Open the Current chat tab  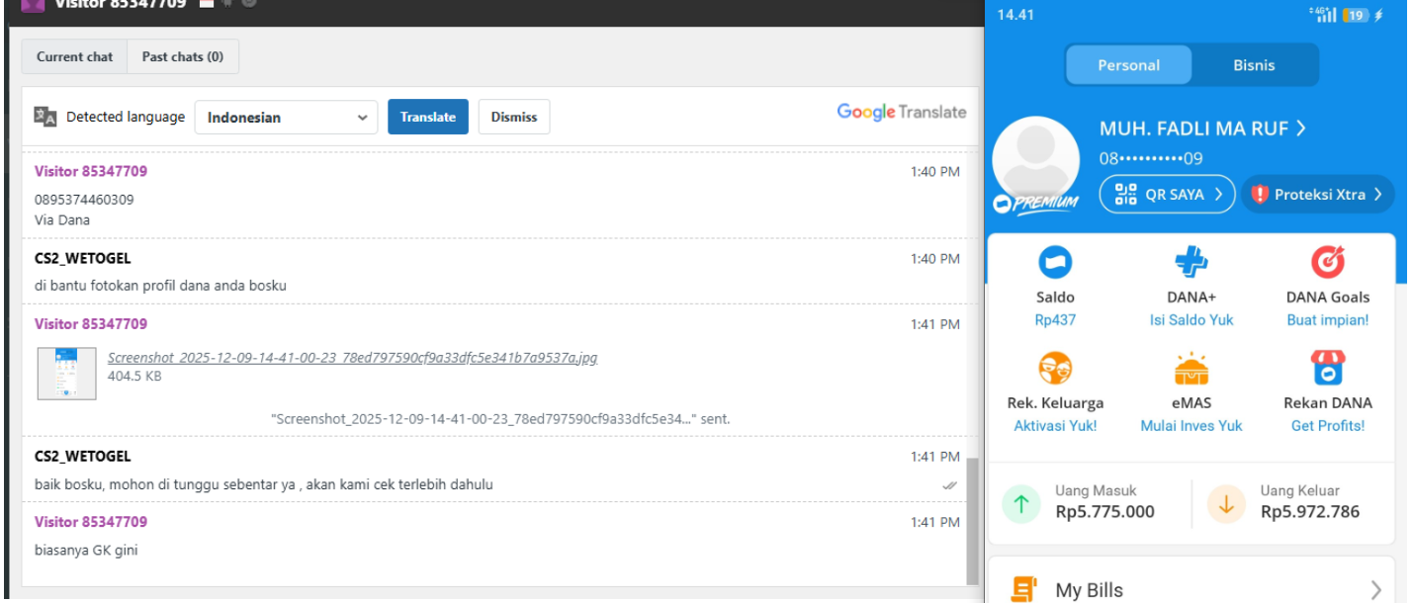[x=74, y=56]
